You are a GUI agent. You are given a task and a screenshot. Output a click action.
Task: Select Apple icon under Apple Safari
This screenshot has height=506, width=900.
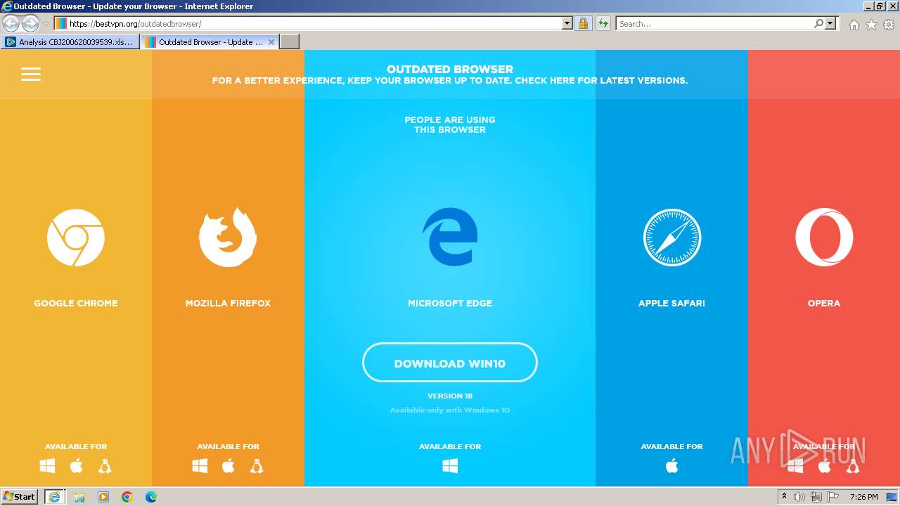(x=672, y=465)
